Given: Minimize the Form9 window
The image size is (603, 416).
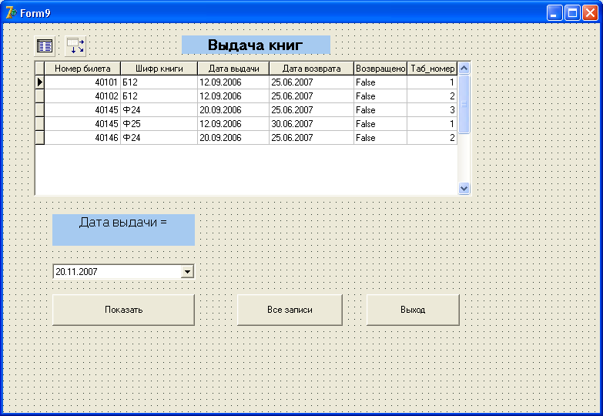Looking at the screenshot, I should [554, 13].
